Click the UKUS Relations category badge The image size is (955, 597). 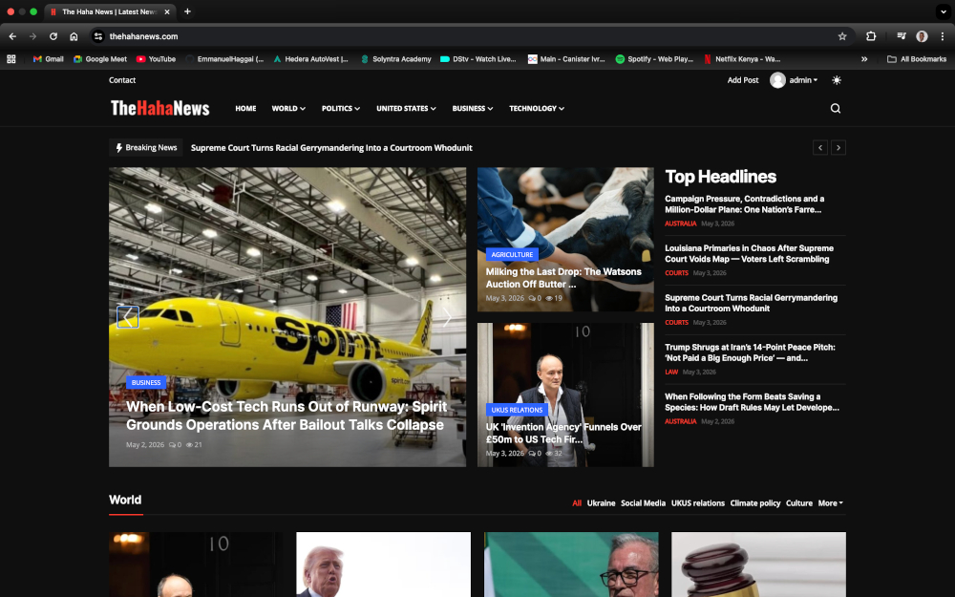pos(517,410)
